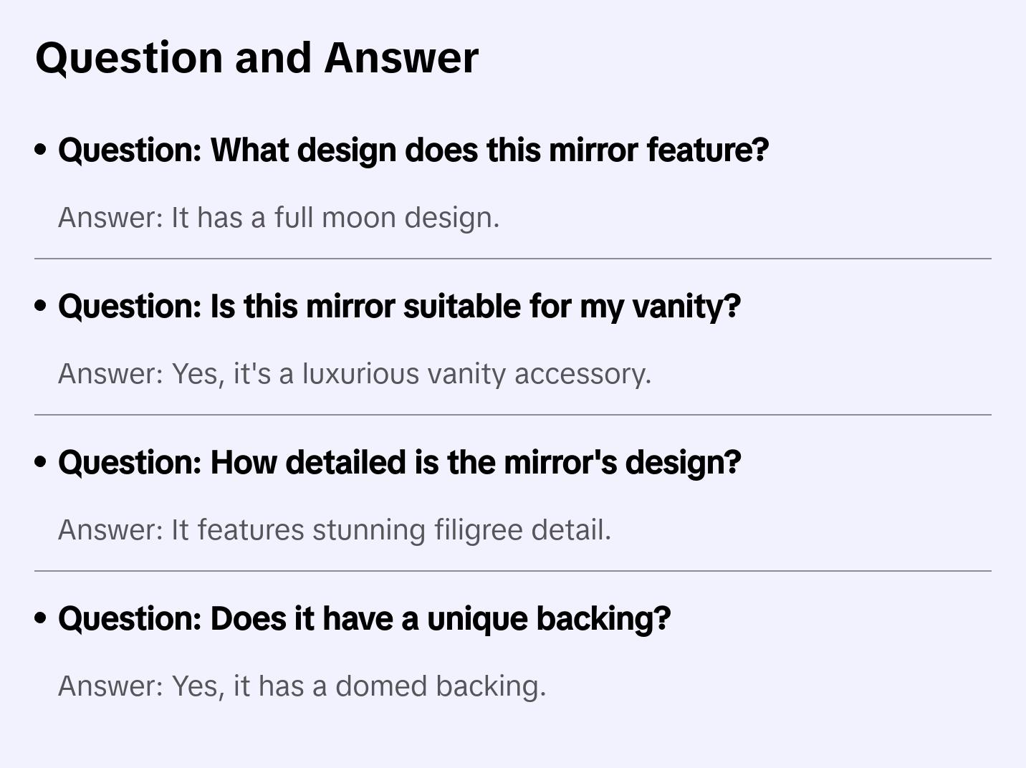1026x768 pixels.
Task: Click the 'unique backing' question
Action: click(x=364, y=619)
